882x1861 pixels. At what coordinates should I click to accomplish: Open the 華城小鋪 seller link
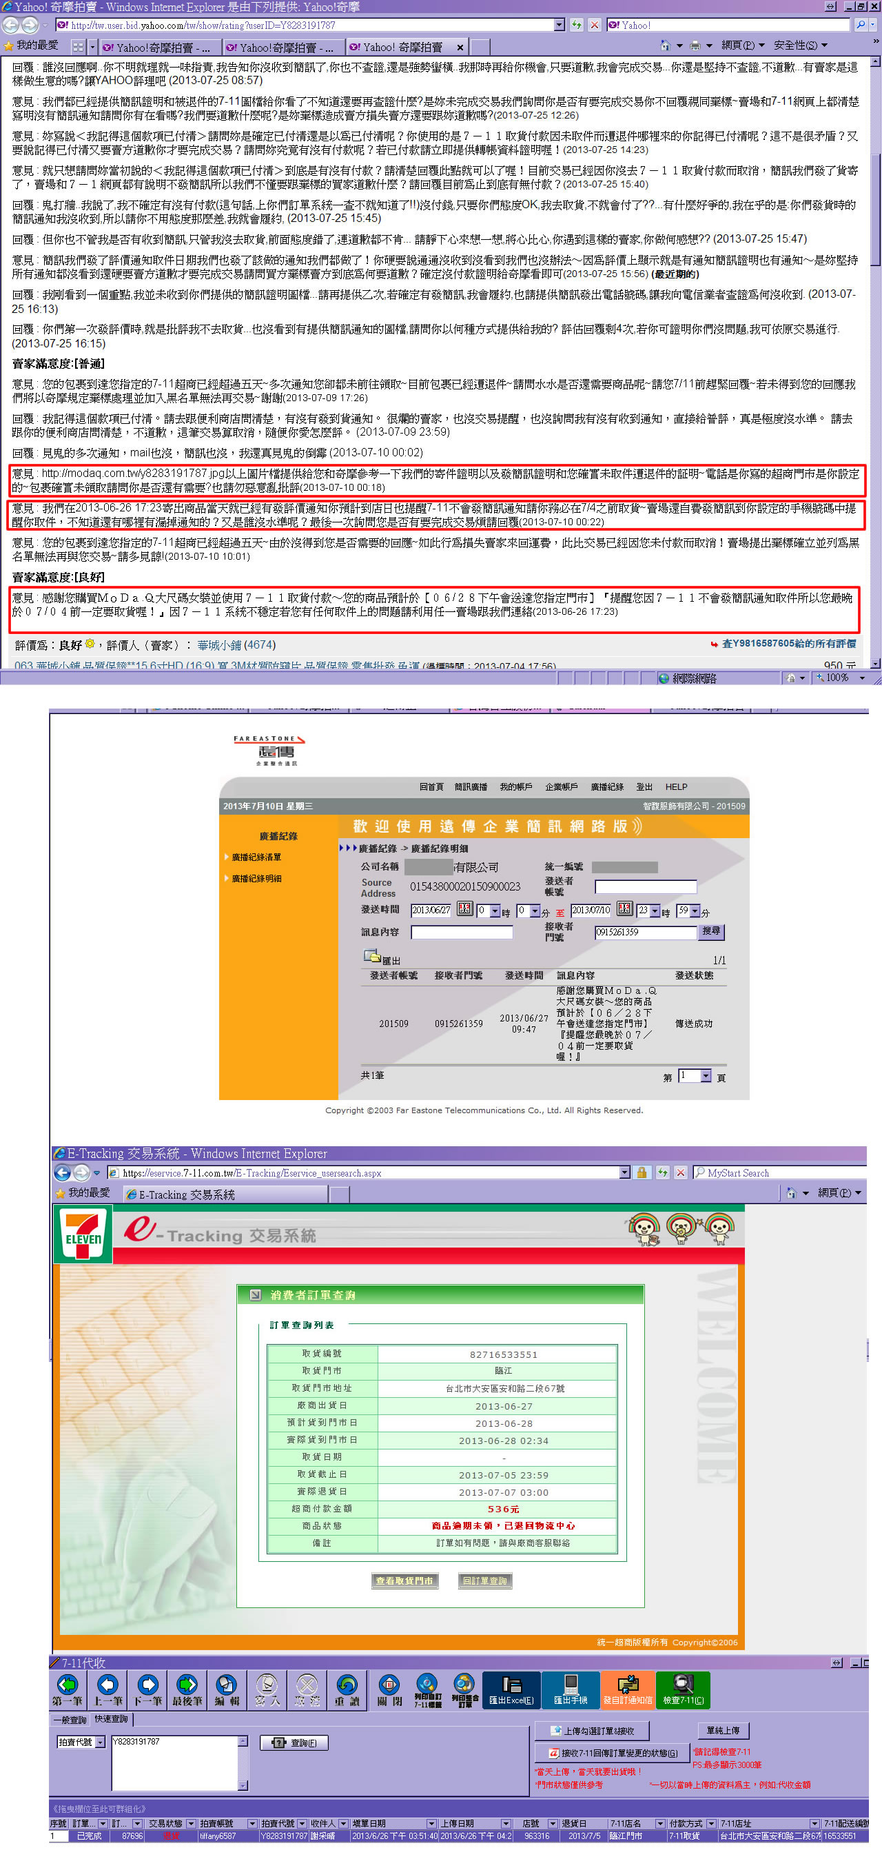pos(219,644)
